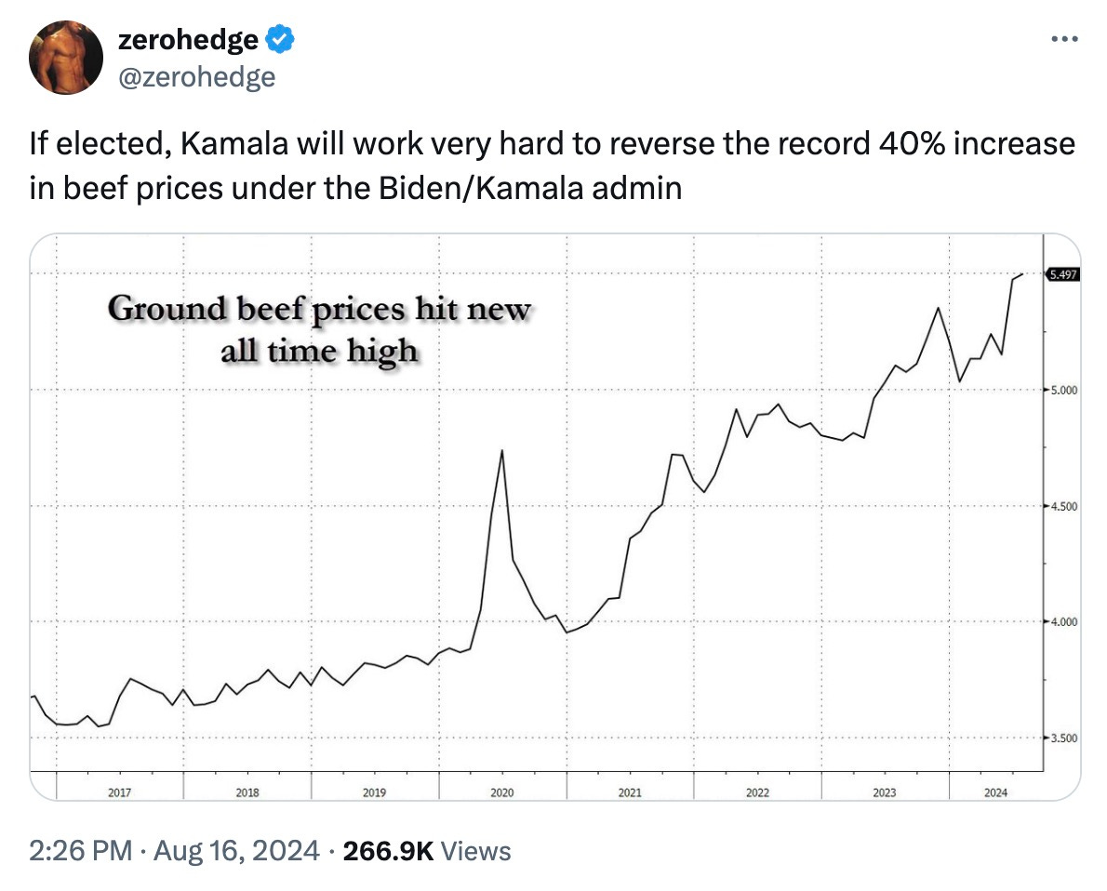Click the blue verified badge icon
This screenshot has height=891, width=1107.
point(280,39)
